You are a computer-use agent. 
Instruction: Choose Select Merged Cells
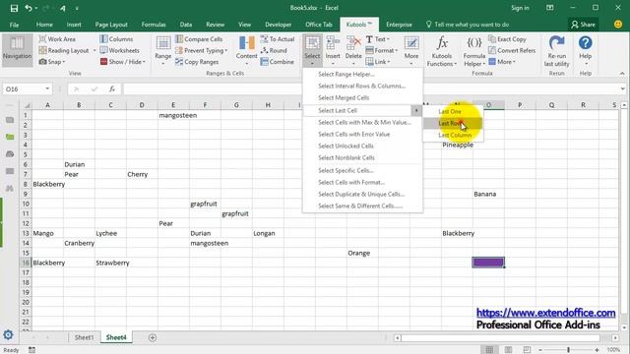click(362, 98)
